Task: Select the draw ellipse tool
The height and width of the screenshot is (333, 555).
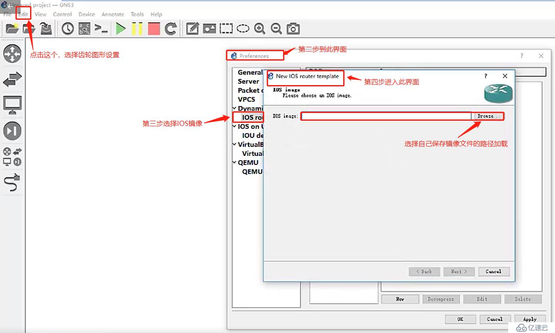Action: (243, 29)
